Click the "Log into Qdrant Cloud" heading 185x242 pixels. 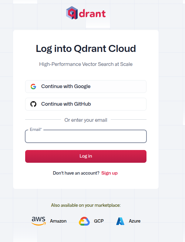[86, 49]
